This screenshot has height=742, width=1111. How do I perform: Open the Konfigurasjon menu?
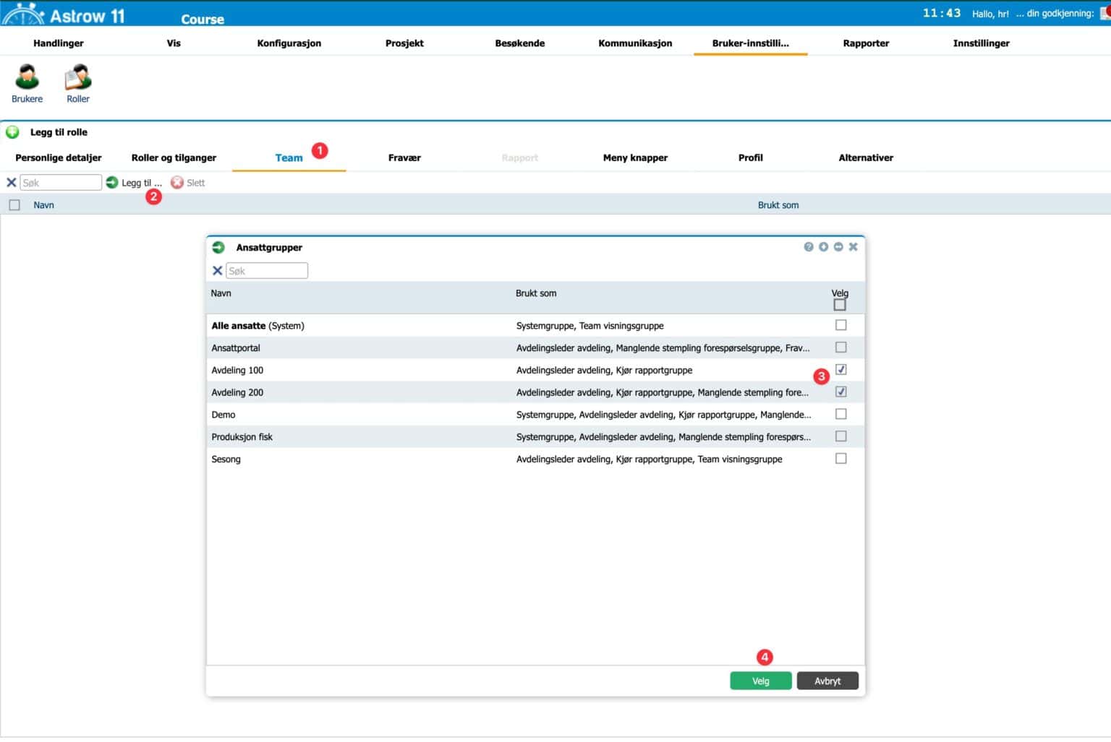pos(289,43)
